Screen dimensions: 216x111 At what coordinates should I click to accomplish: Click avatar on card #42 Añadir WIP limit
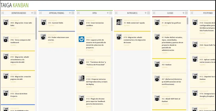[x=157, y=98]
